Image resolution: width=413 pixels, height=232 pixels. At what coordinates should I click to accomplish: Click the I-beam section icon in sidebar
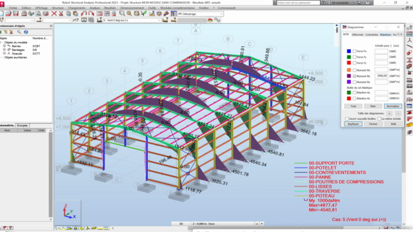tap(409, 60)
